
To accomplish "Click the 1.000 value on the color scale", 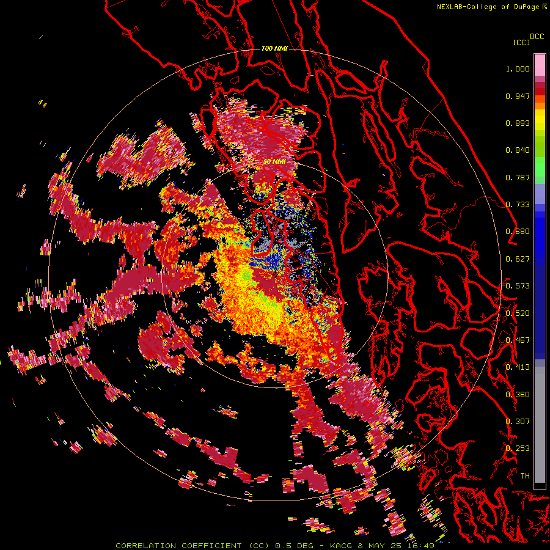I will coord(518,68).
